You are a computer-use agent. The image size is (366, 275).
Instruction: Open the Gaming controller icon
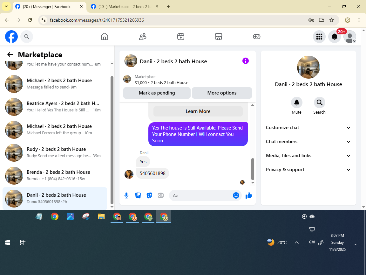pos(256,37)
